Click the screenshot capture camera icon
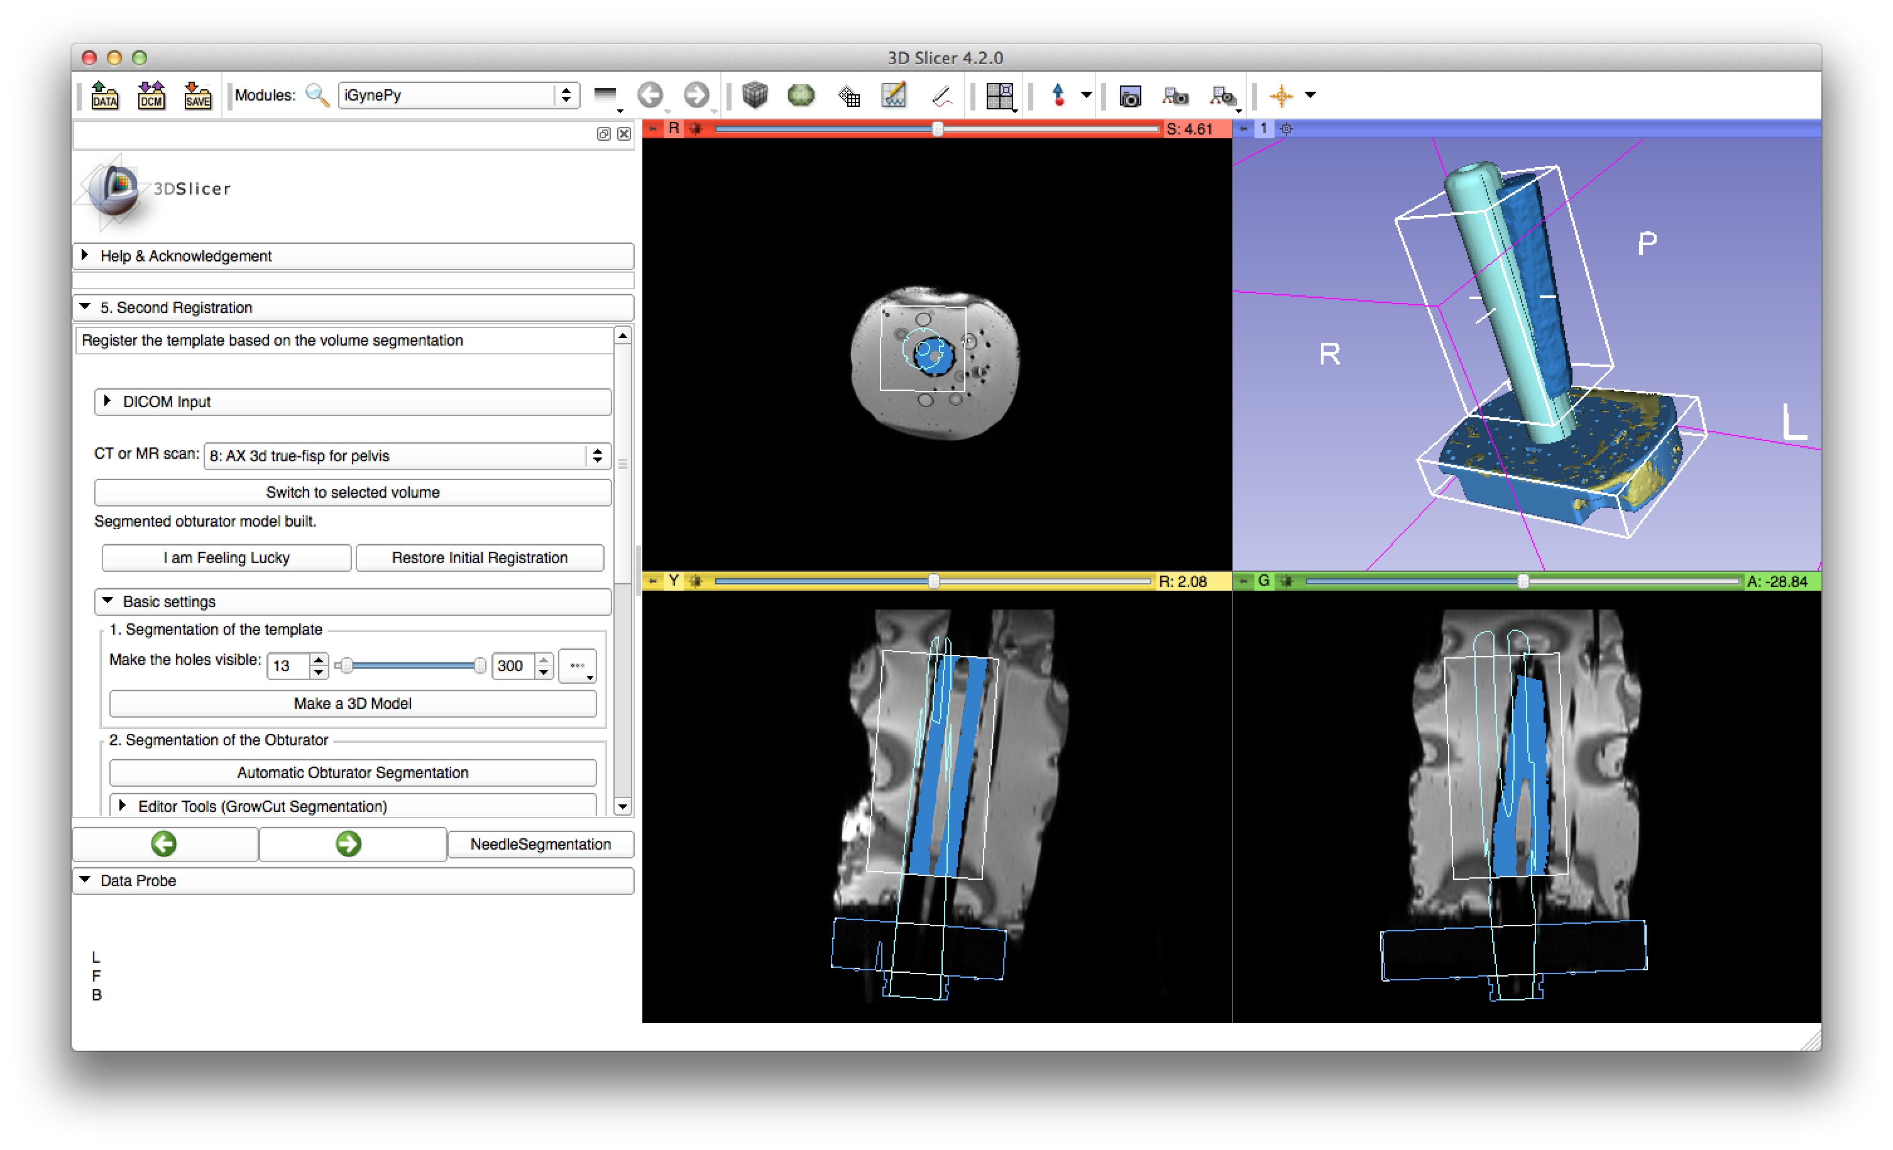1893x1150 pixels. (x=1129, y=96)
